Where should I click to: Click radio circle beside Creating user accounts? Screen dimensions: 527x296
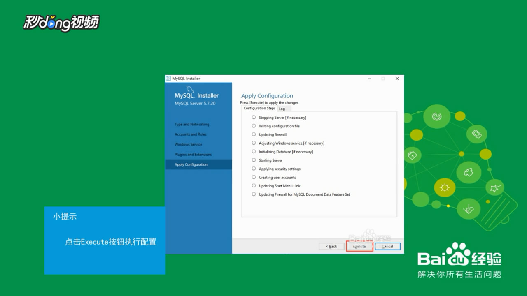pos(254,177)
